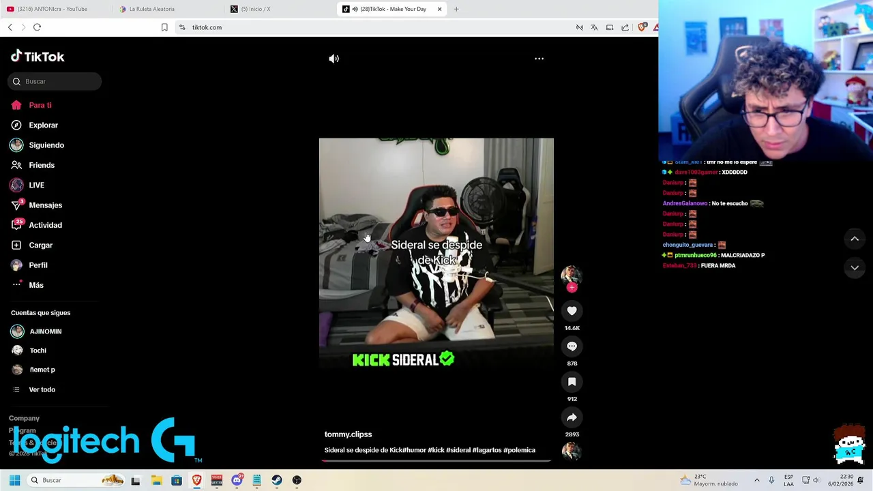Mute the TikTok video sound
The image size is (873, 491).
(x=334, y=59)
